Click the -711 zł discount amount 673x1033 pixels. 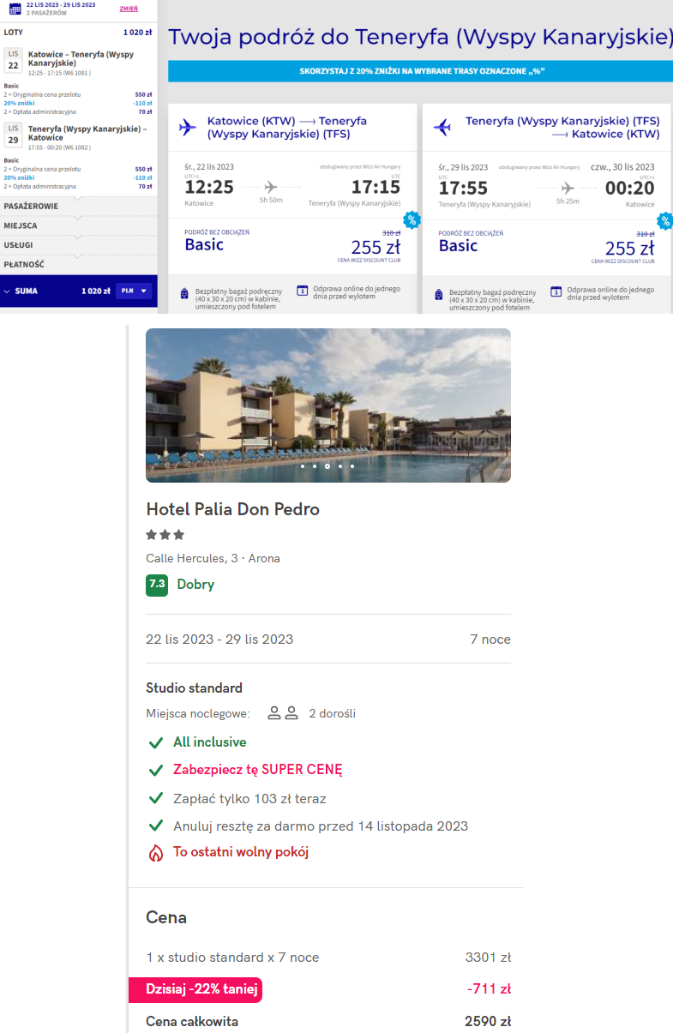pos(490,989)
